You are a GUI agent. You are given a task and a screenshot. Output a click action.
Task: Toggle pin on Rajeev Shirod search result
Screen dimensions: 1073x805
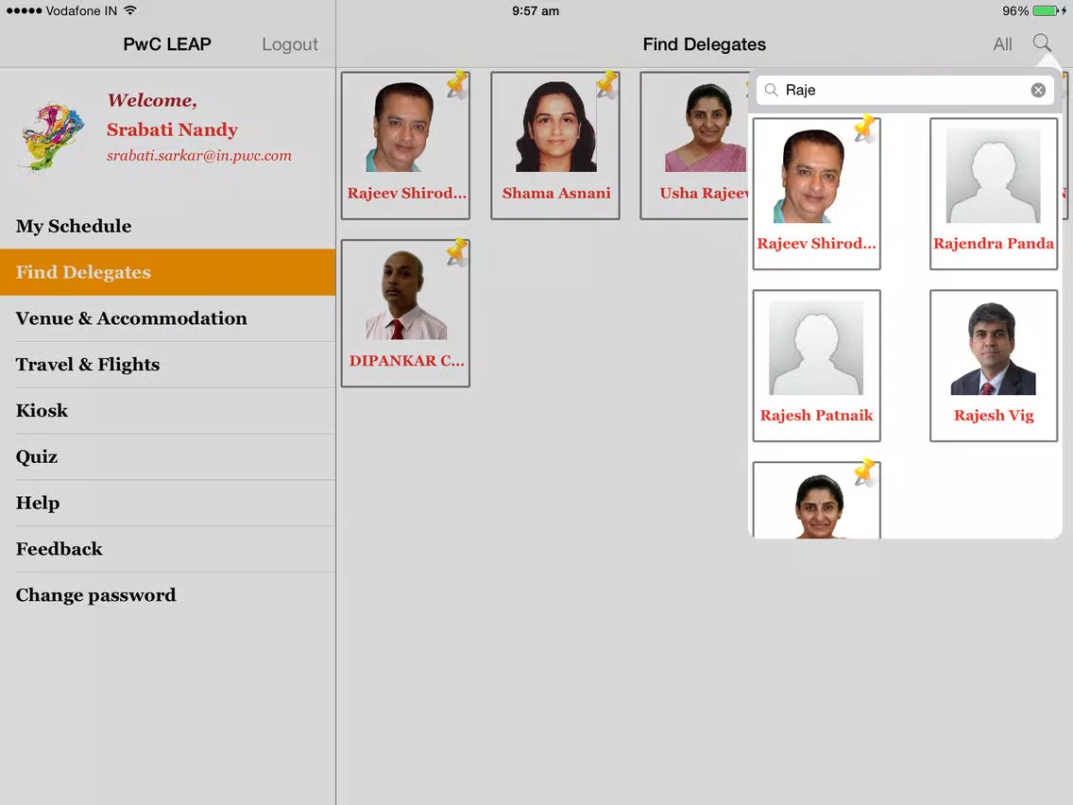pos(865,128)
